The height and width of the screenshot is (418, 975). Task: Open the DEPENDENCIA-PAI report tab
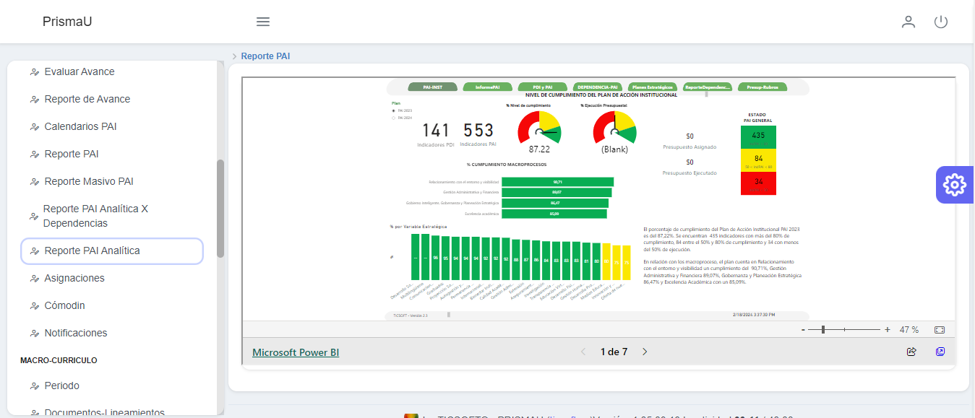point(597,87)
